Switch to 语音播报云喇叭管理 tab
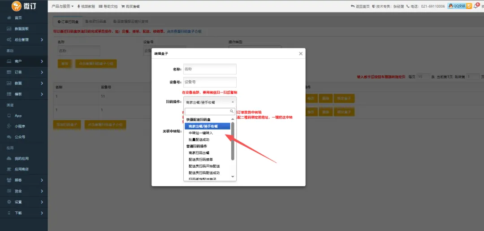Image resolution: width=484 pixels, height=231 pixels. 131,22
